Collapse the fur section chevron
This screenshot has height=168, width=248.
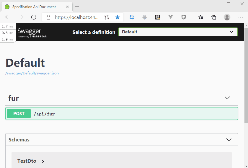pyautogui.click(x=227, y=98)
